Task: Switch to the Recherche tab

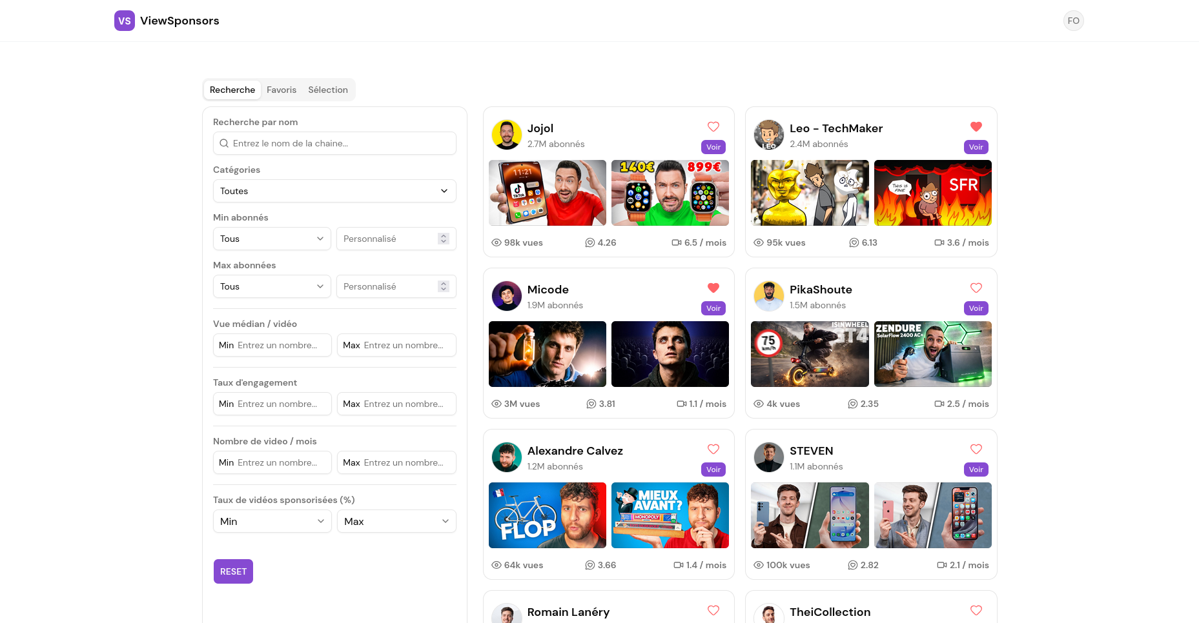Action: 232,90
